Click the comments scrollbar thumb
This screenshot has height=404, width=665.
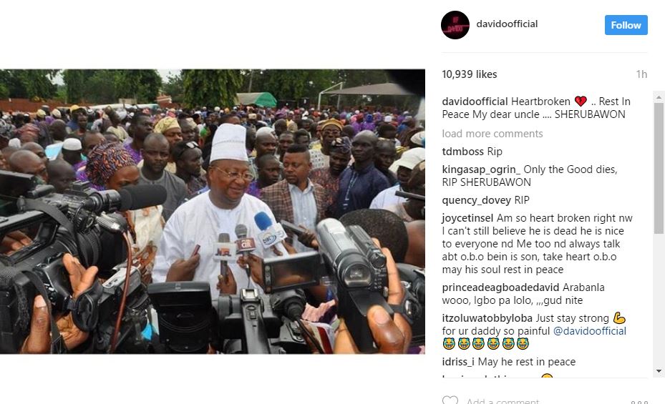[x=659, y=168]
